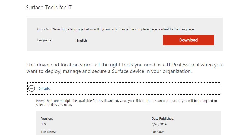Image resolution: width=237 pixels, height=135 pixels.
Task: Open the Details link
Action: tap(43, 88)
